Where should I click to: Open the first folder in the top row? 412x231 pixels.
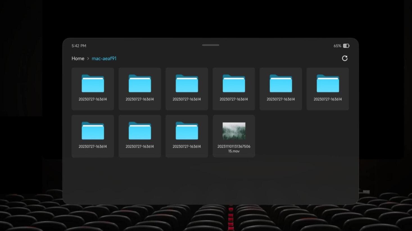[93, 89]
